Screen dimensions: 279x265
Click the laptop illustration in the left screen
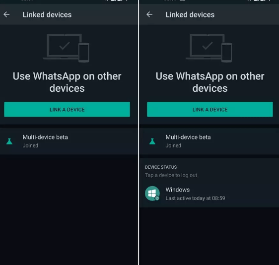(62, 47)
